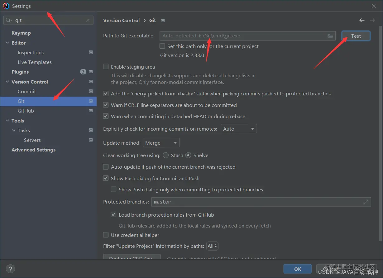Collapse the Tools tree node

(7, 121)
